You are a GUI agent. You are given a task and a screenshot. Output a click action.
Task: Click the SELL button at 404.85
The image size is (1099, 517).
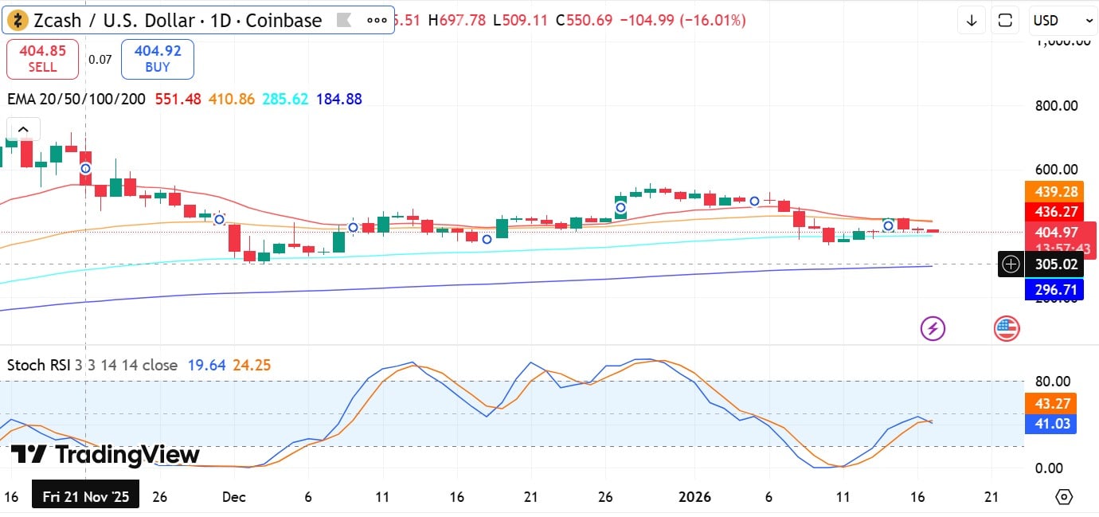tap(43, 59)
